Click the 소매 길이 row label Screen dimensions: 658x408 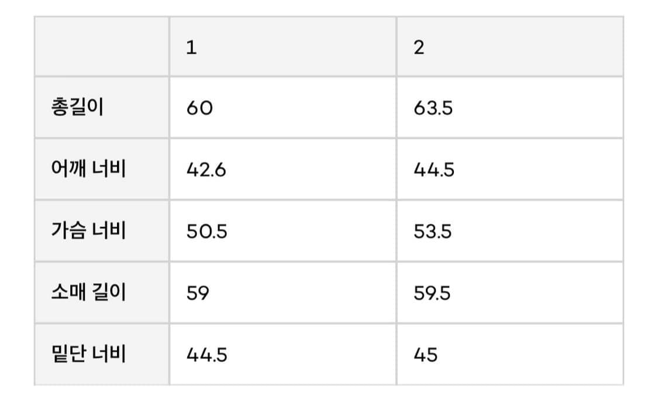[88, 292]
